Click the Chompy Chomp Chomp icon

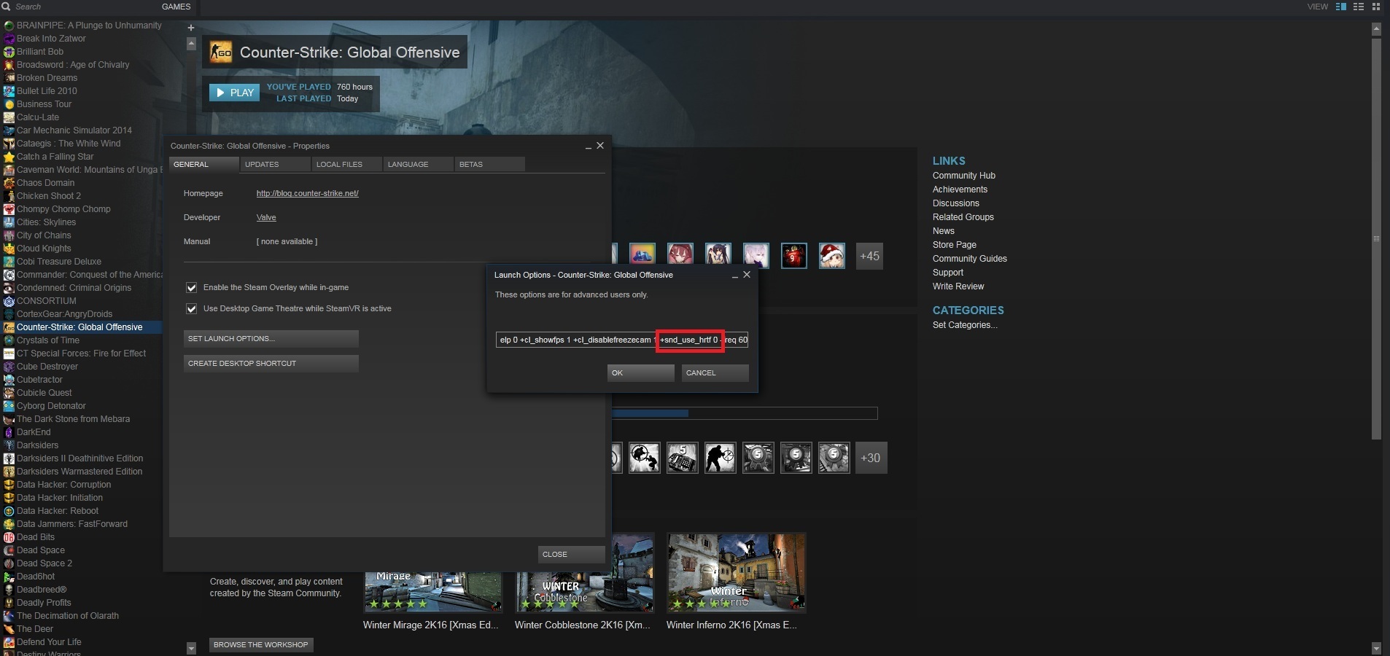pyautogui.click(x=9, y=209)
